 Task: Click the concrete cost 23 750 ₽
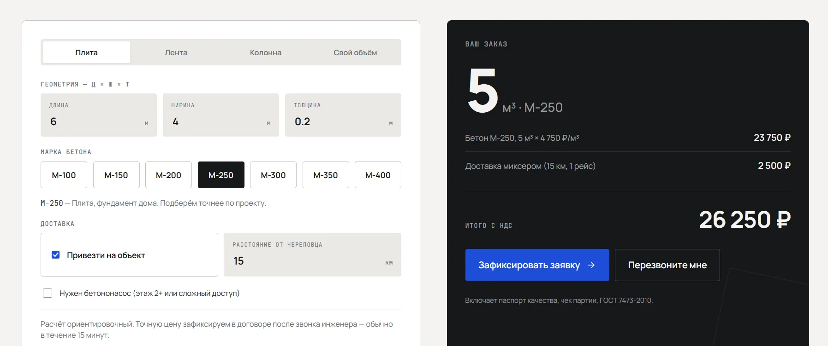772,138
